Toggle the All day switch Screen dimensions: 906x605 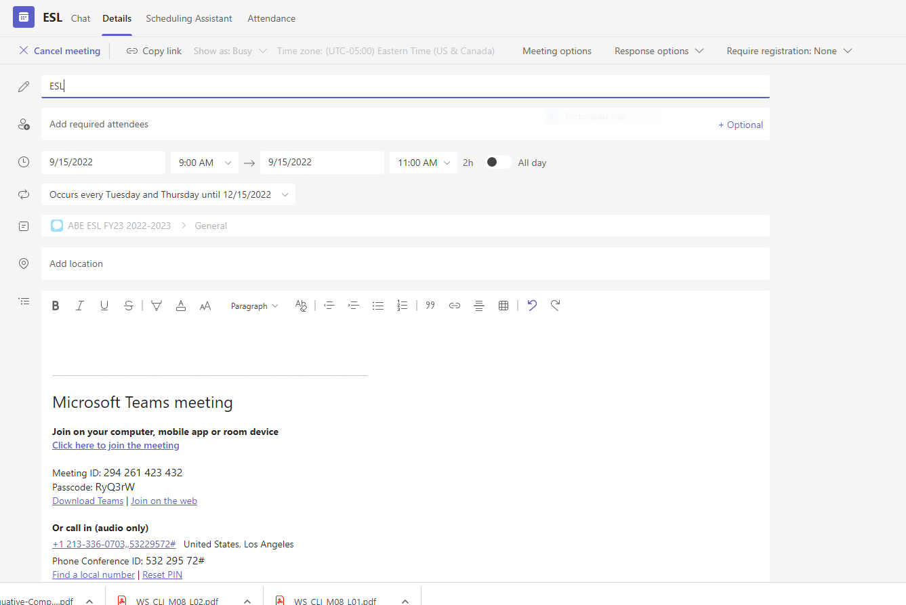(498, 162)
